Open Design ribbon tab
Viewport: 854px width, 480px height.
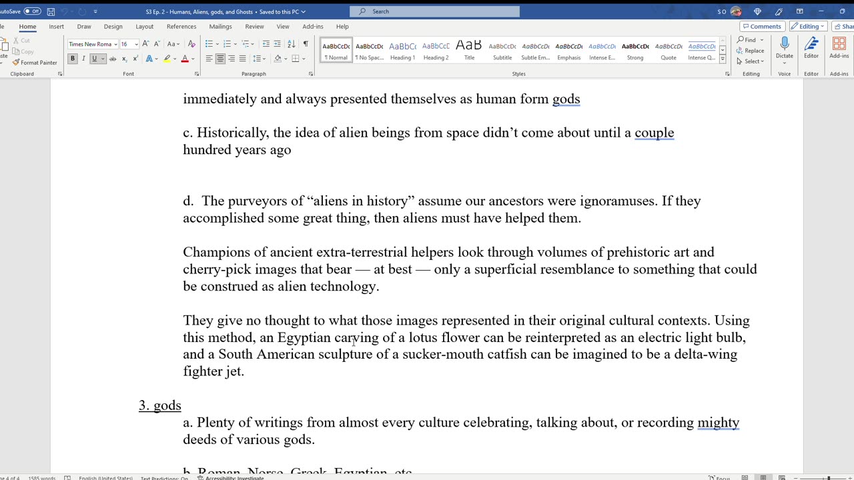click(x=113, y=27)
